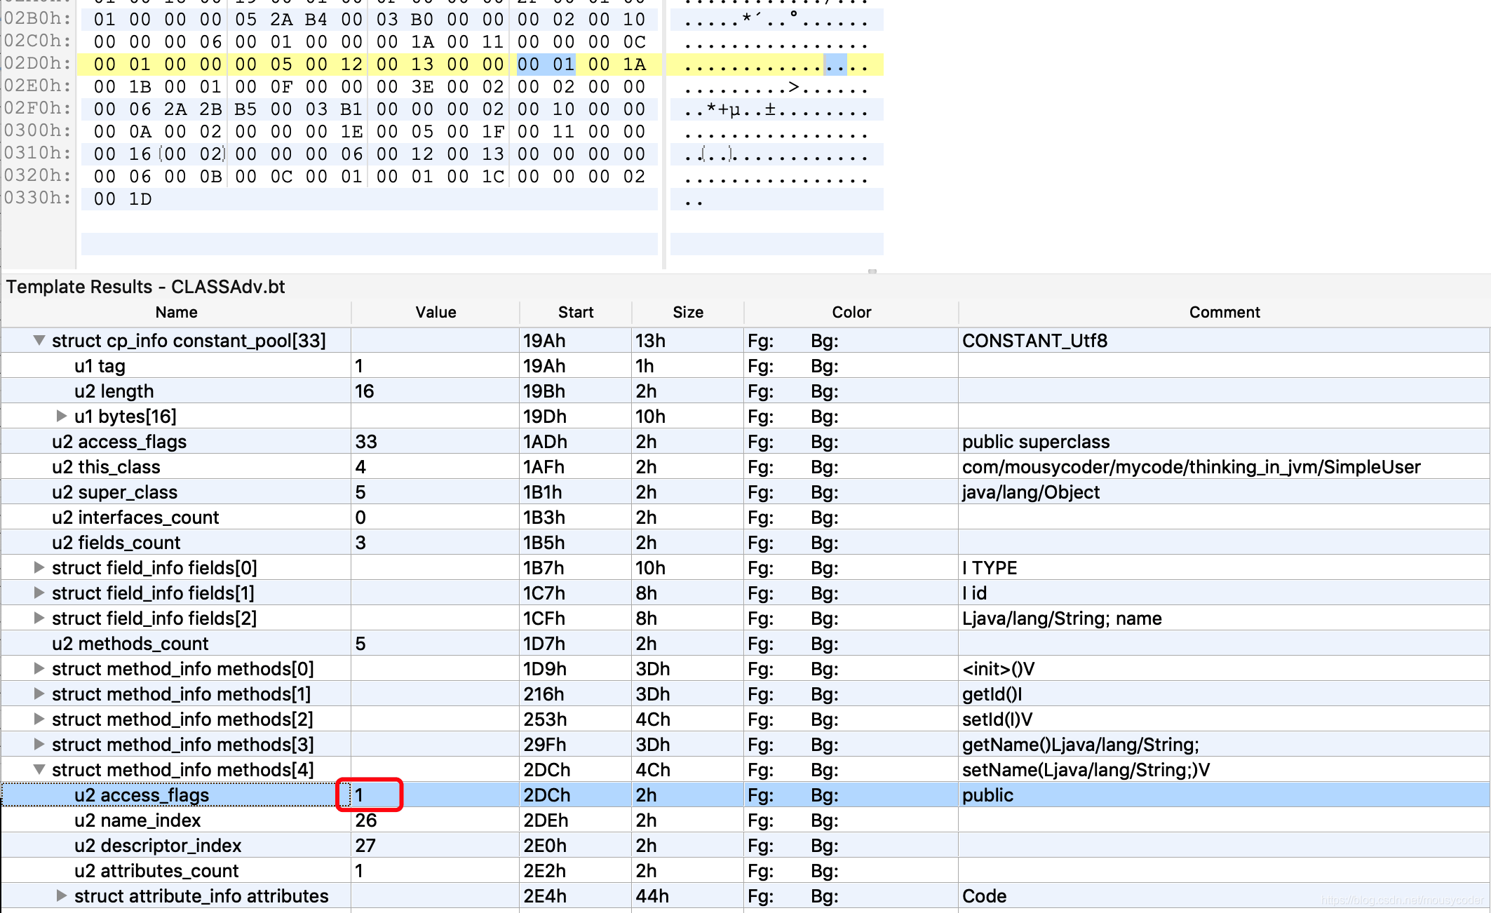1491x913 pixels.
Task: Collapse the constant_pool[33] struct node
Action: pyautogui.click(x=39, y=341)
